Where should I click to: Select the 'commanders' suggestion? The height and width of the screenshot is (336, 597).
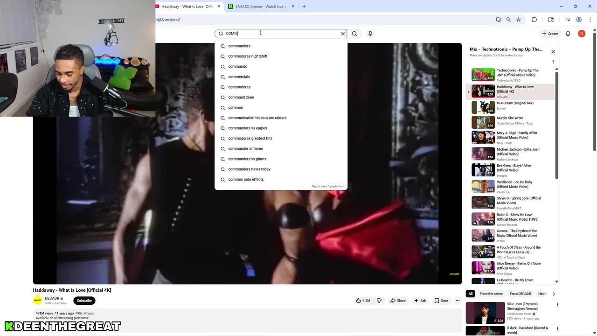281,46
